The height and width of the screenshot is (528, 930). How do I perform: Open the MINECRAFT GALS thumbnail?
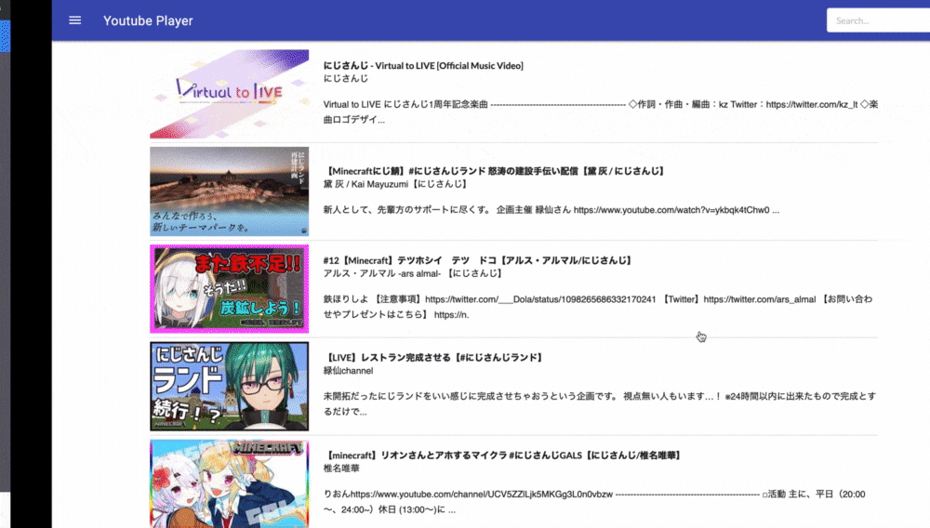(229, 483)
